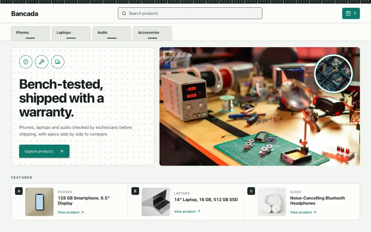Click the arrow icon on Explore products

61,151
